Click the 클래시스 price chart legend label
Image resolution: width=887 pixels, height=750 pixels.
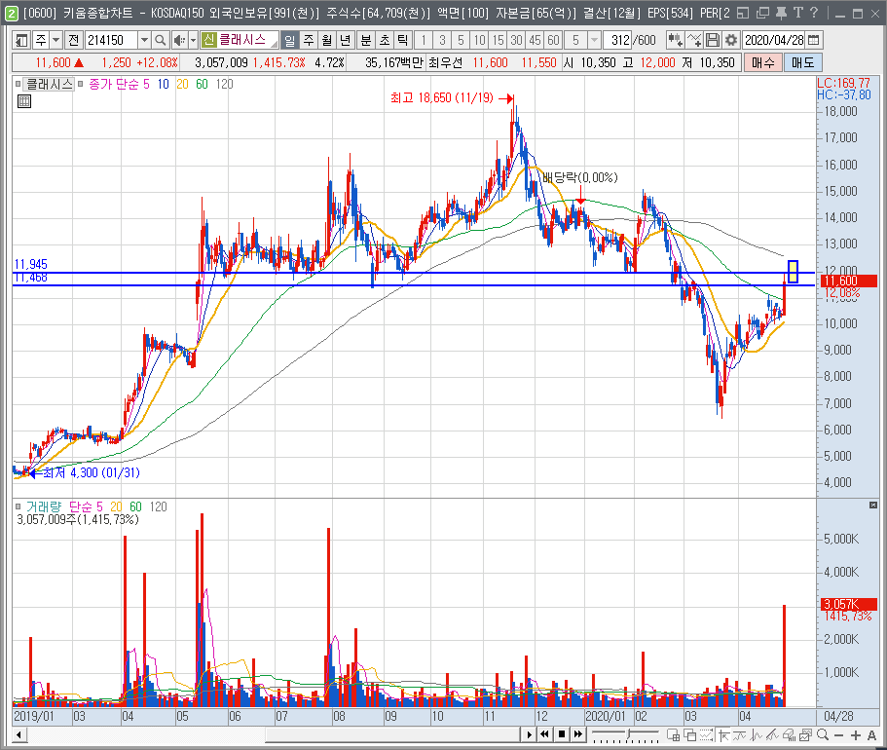[51, 85]
